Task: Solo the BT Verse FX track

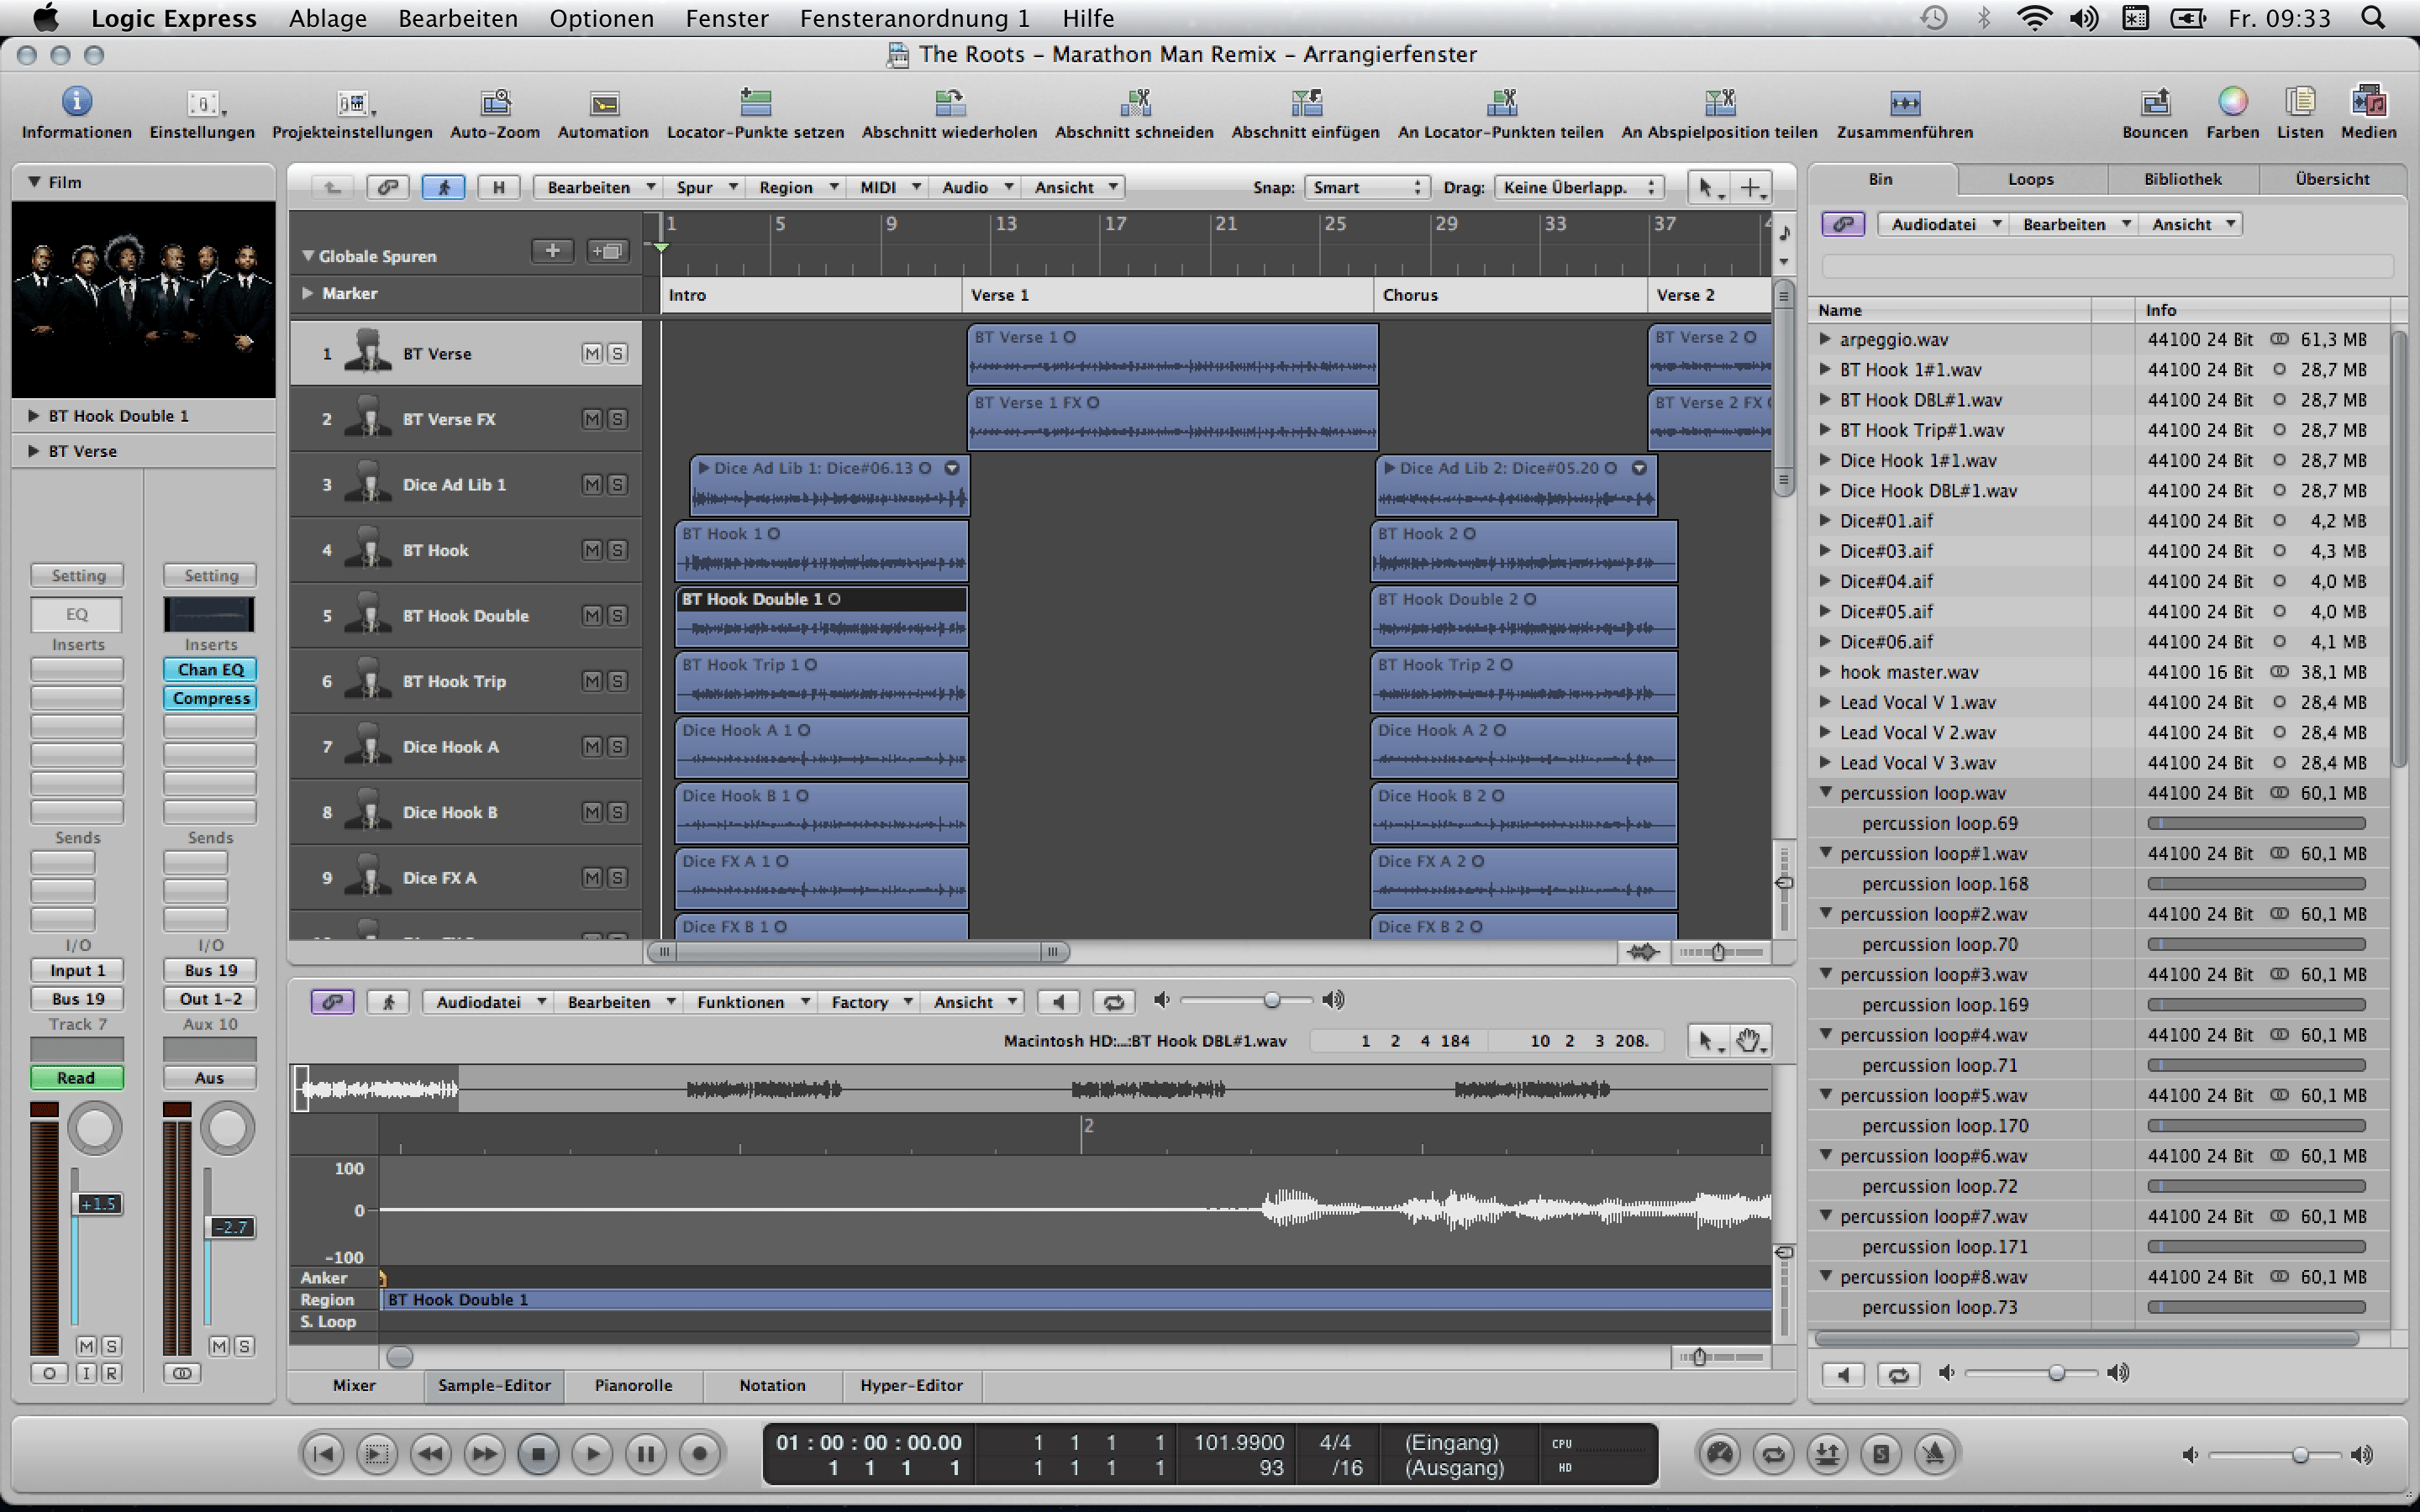Action: click(x=618, y=419)
